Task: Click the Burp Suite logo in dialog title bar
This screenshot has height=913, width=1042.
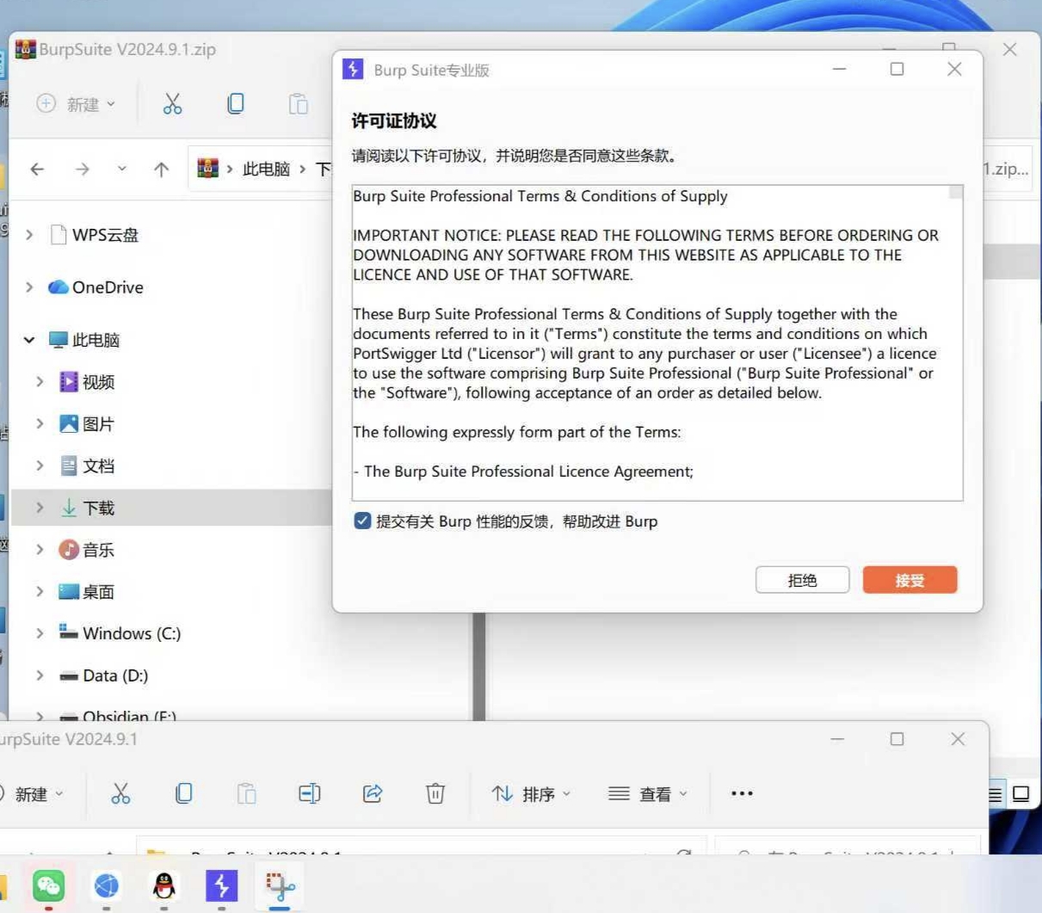Action: (x=353, y=69)
